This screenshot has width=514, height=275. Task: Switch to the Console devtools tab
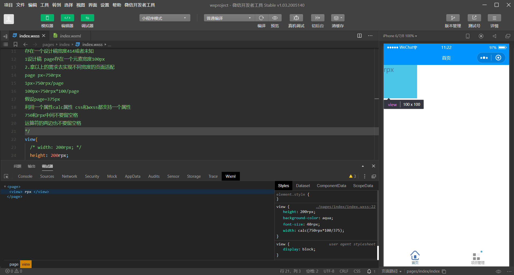[x=25, y=176]
